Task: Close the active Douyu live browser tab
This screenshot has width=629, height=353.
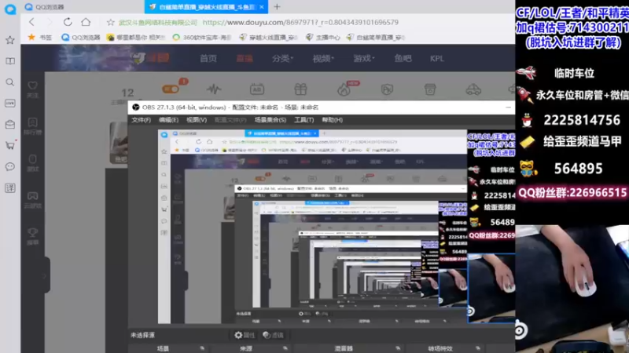Action: point(262,7)
